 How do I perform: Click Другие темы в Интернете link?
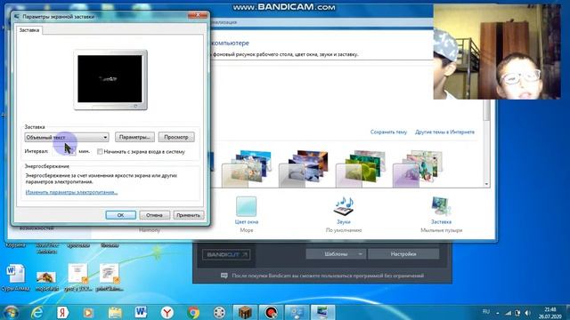(x=444, y=132)
